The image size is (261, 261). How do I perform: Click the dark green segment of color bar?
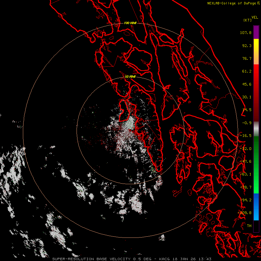tap(256, 146)
